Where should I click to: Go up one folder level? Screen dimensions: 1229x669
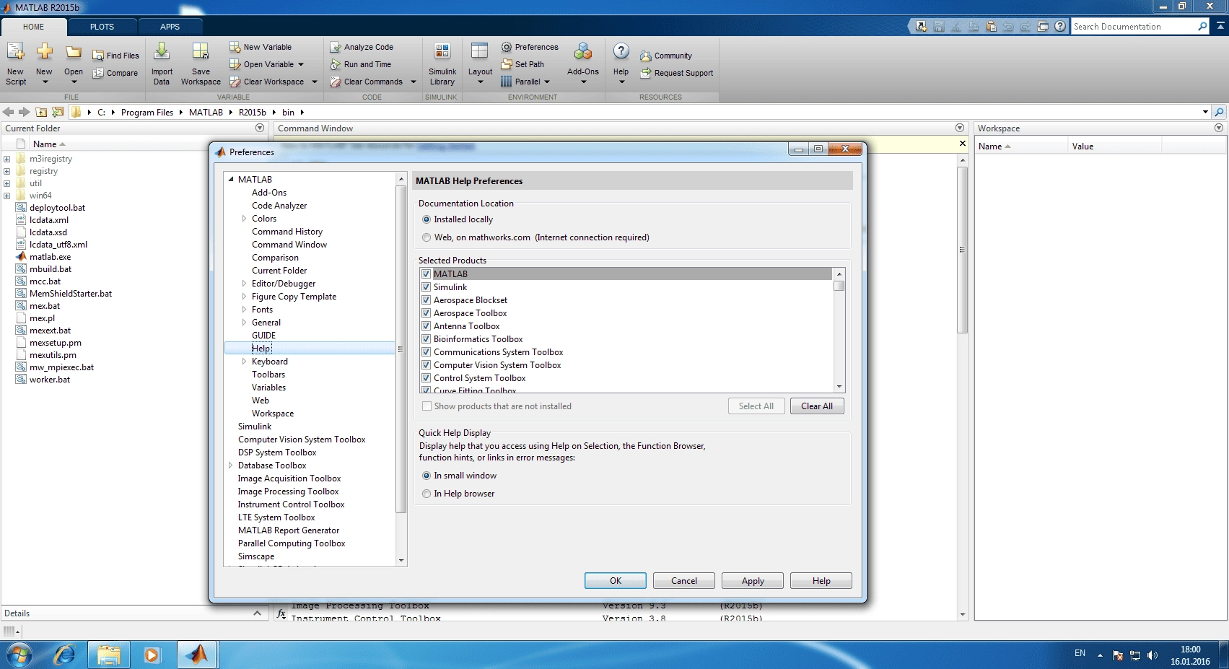tap(41, 112)
